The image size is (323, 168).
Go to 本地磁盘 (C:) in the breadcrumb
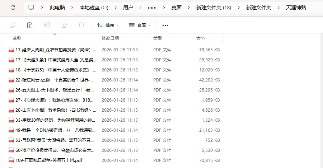point(94,8)
